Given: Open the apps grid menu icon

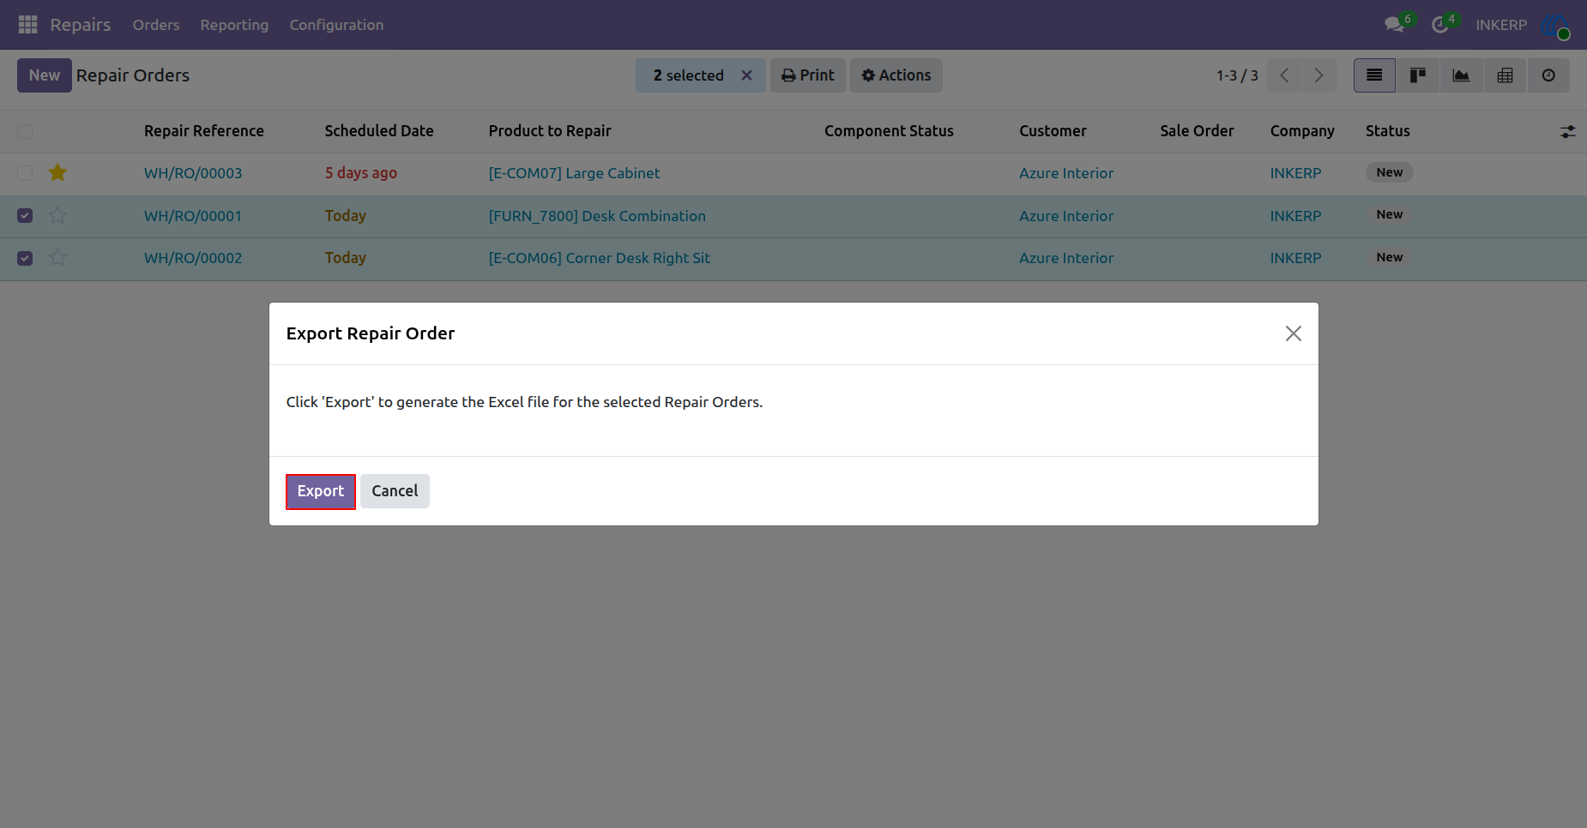Looking at the screenshot, I should [27, 25].
